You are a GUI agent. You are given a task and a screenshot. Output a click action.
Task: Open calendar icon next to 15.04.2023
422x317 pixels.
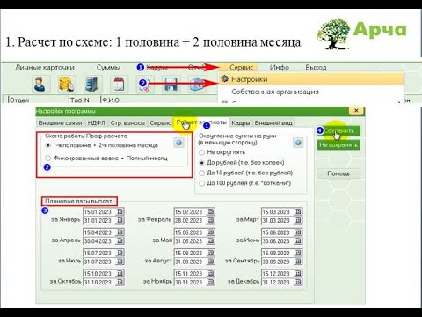(120, 232)
